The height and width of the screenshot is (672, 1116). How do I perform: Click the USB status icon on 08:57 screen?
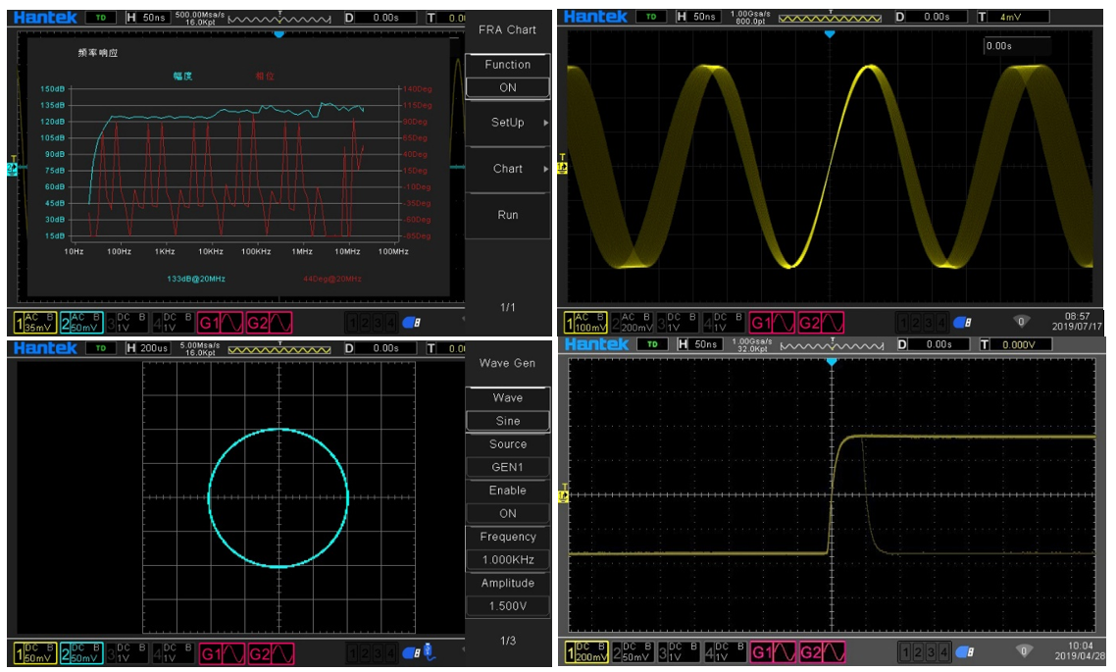click(962, 323)
